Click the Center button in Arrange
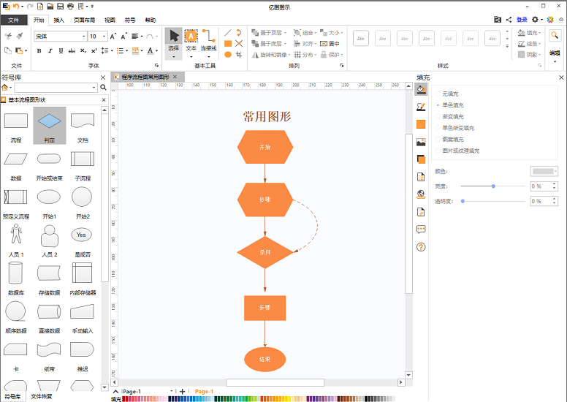 tap(330, 44)
